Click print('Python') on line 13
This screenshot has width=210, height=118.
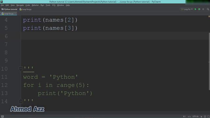click(x=65, y=93)
